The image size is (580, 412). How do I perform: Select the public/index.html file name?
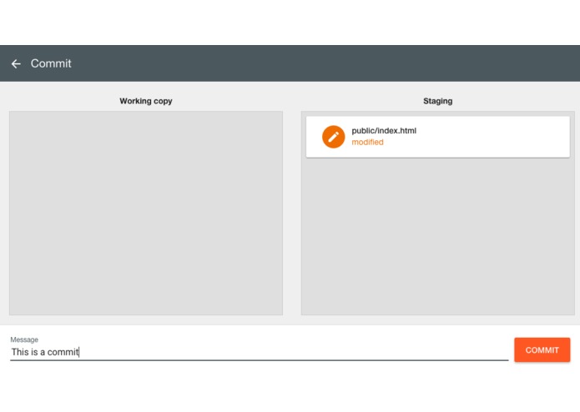(384, 131)
